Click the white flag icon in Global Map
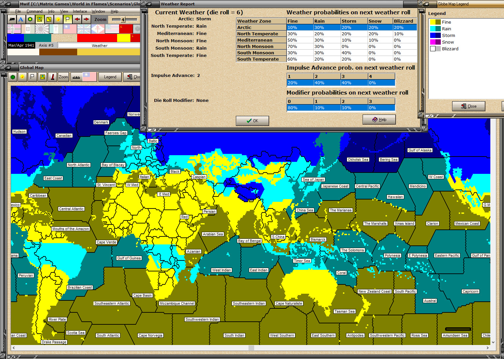This screenshot has height=359, width=504. pos(32,77)
